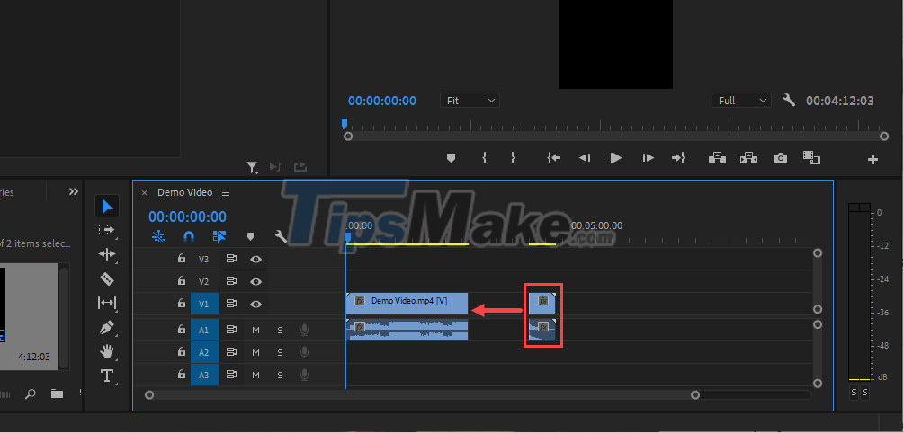Click the Go to In button
Image resolution: width=904 pixels, height=433 pixels.
554,158
